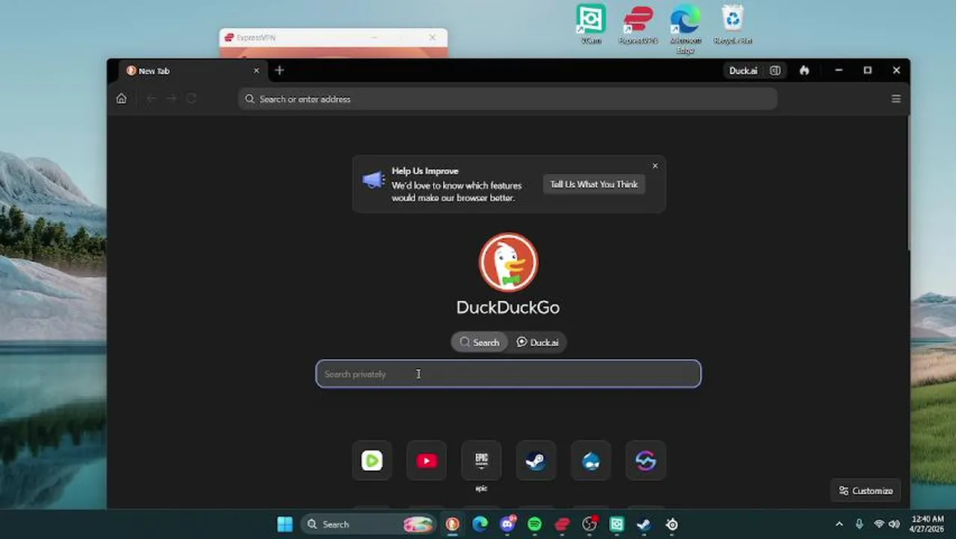
Task: Open the ExpressVPN desktop shortcut
Action: coord(638,24)
